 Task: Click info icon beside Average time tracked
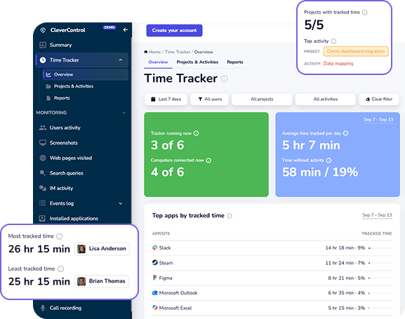(x=345, y=133)
